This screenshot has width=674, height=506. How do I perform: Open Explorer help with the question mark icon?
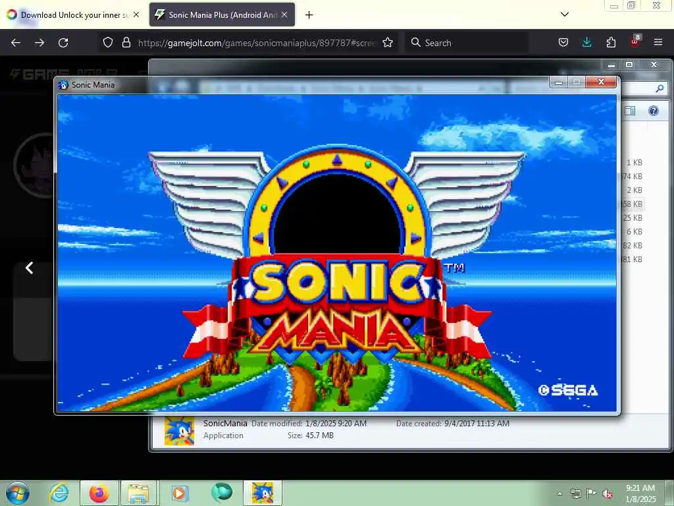pyautogui.click(x=654, y=111)
